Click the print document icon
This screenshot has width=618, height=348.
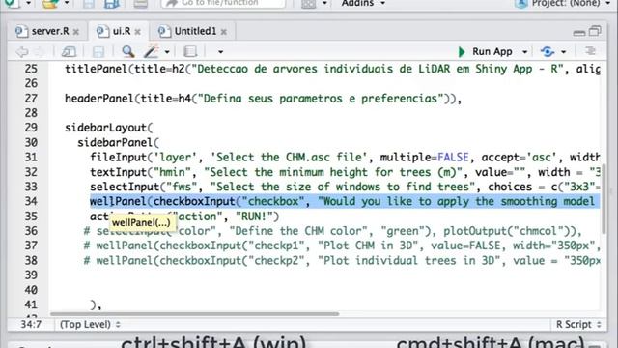click(x=140, y=4)
